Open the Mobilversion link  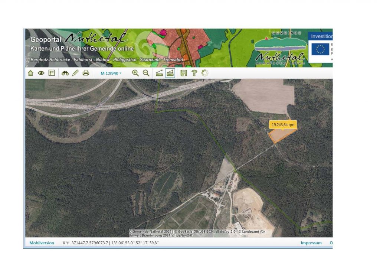click(42, 243)
